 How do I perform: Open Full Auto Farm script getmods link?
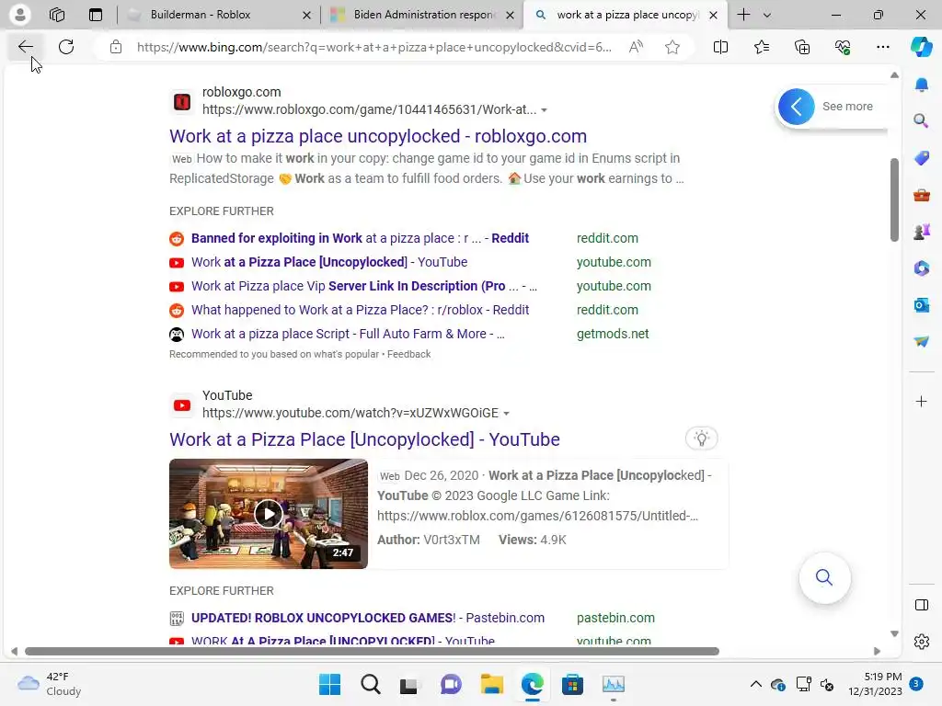[x=348, y=334]
